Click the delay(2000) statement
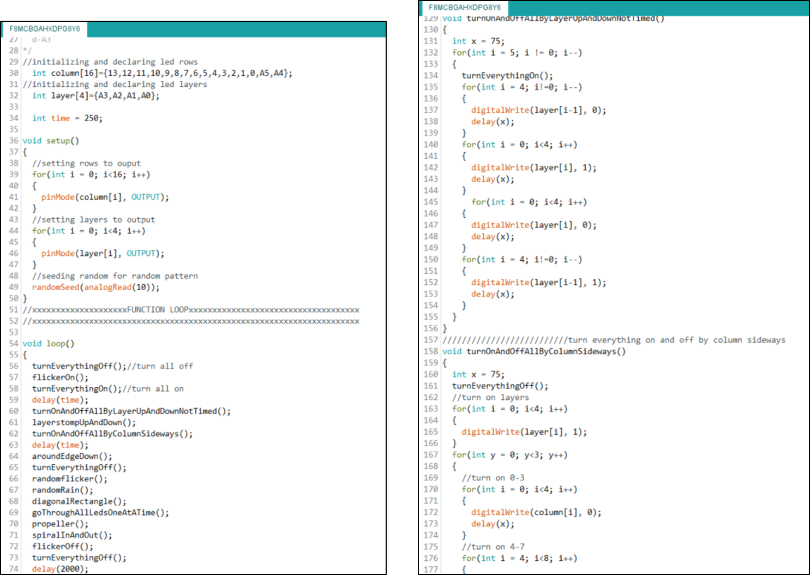 coord(60,569)
